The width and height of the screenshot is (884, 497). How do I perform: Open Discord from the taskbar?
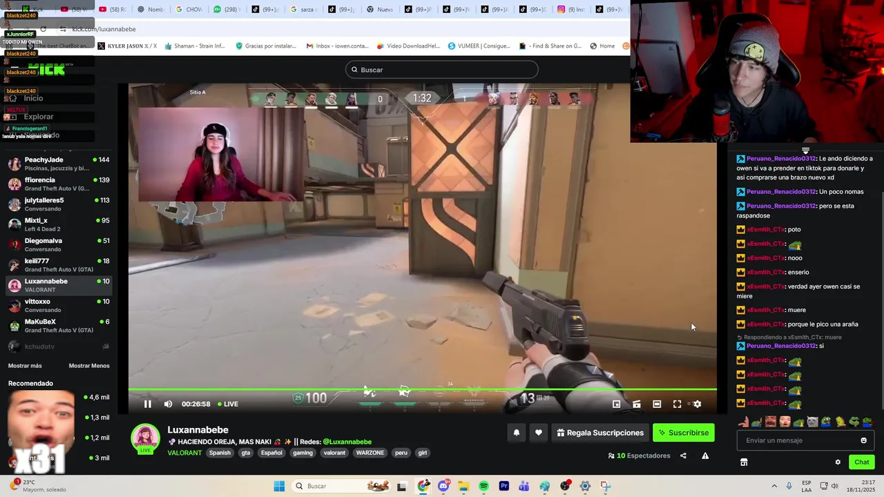(x=443, y=486)
